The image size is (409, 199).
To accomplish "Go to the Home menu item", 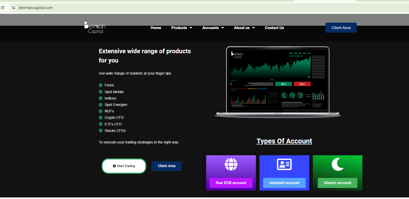I will 156,28.
